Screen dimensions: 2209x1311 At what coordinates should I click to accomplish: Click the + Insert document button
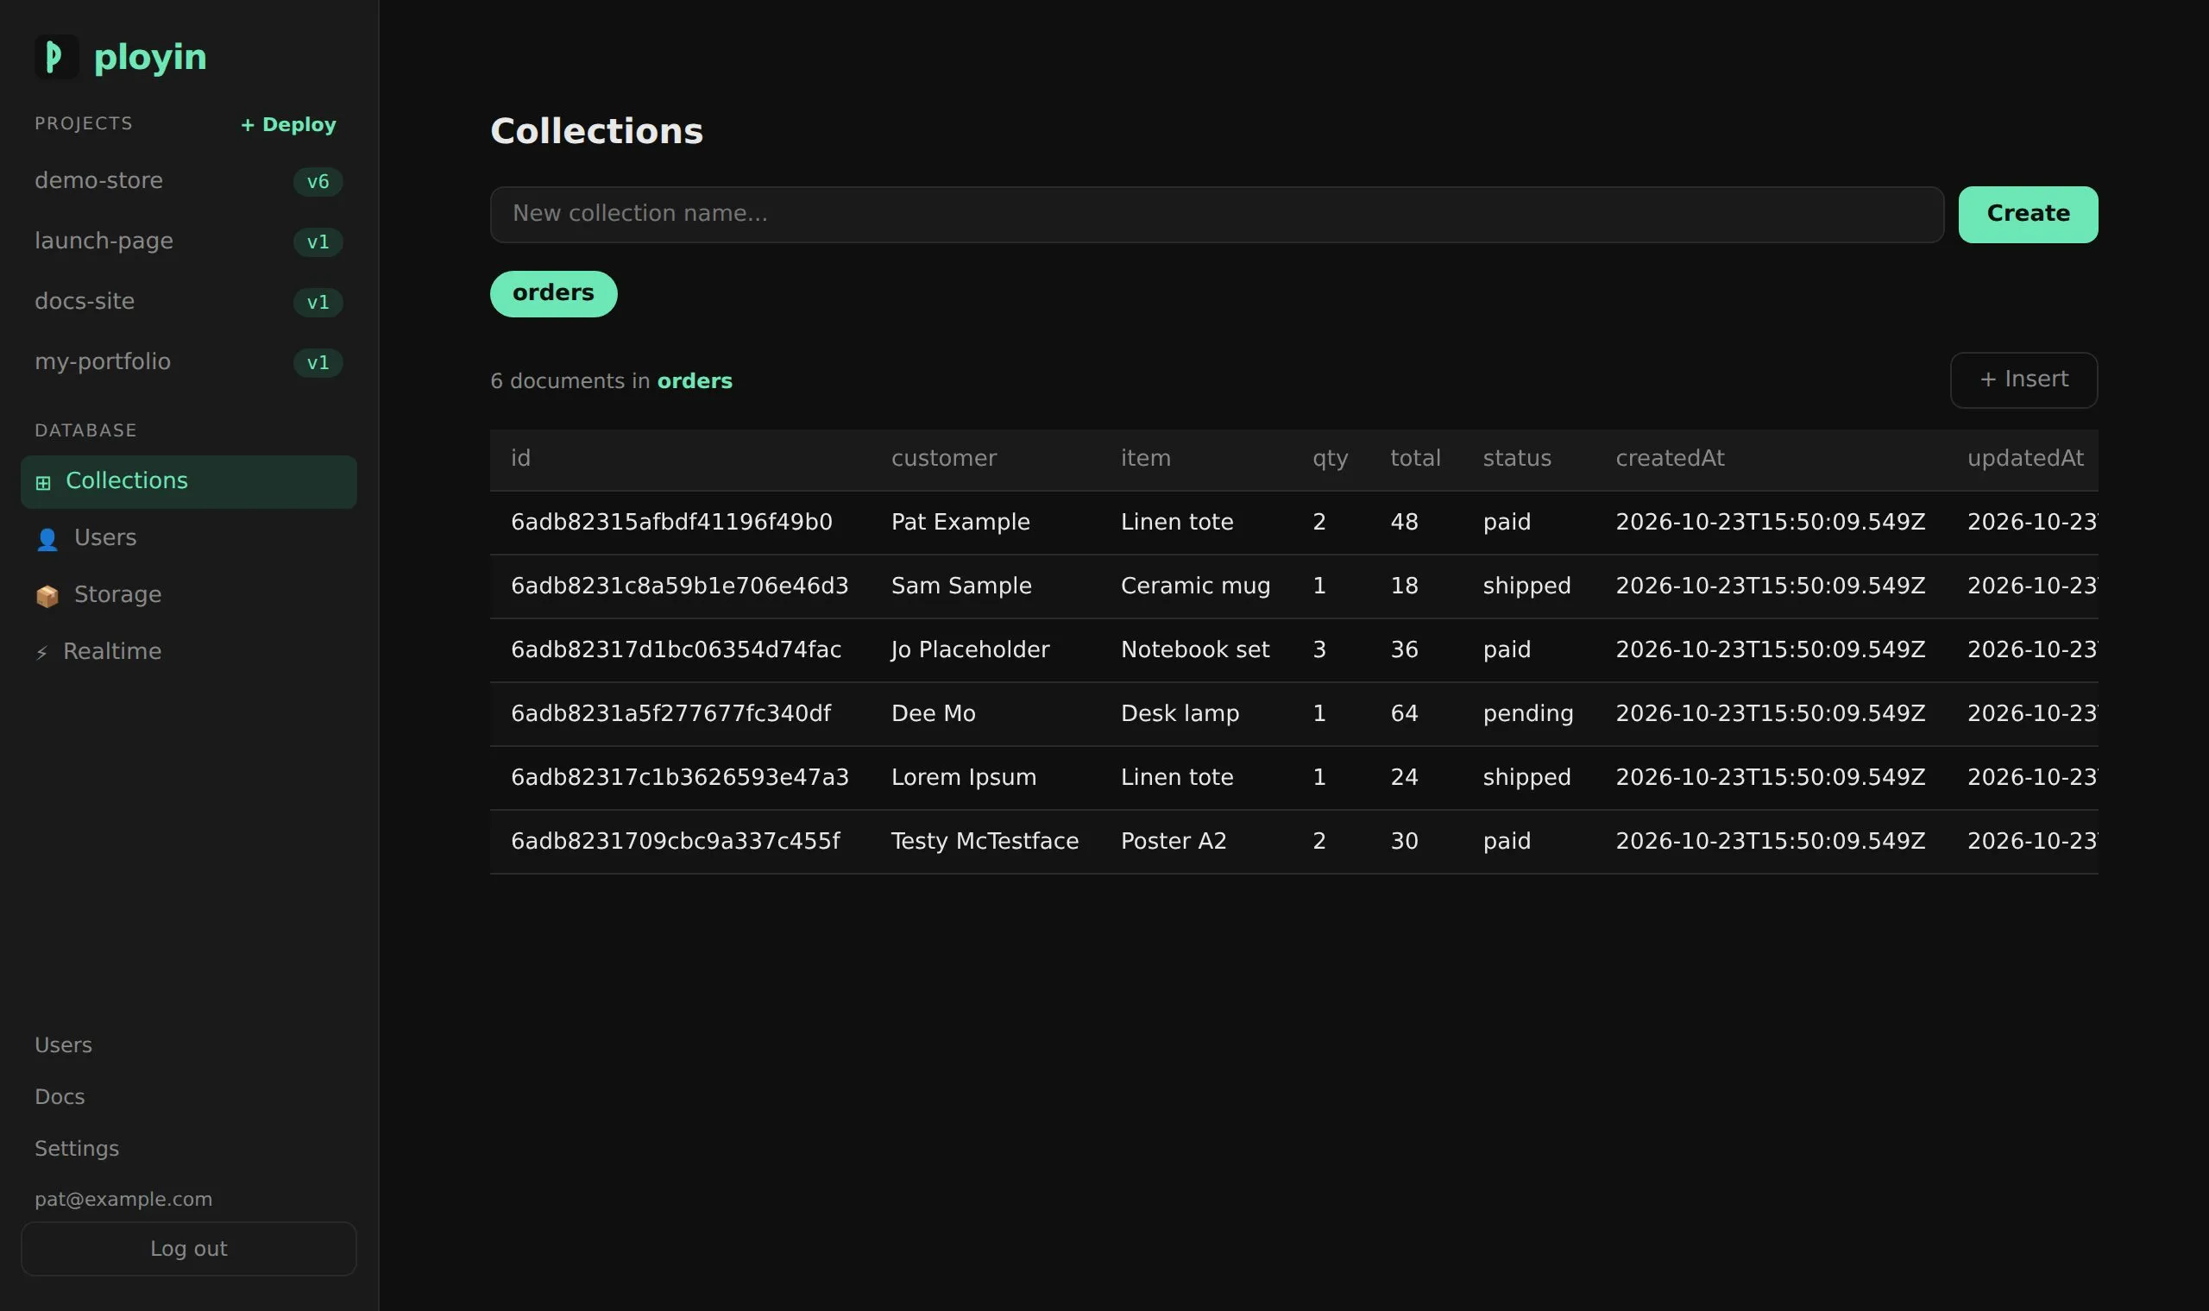[x=2023, y=379]
